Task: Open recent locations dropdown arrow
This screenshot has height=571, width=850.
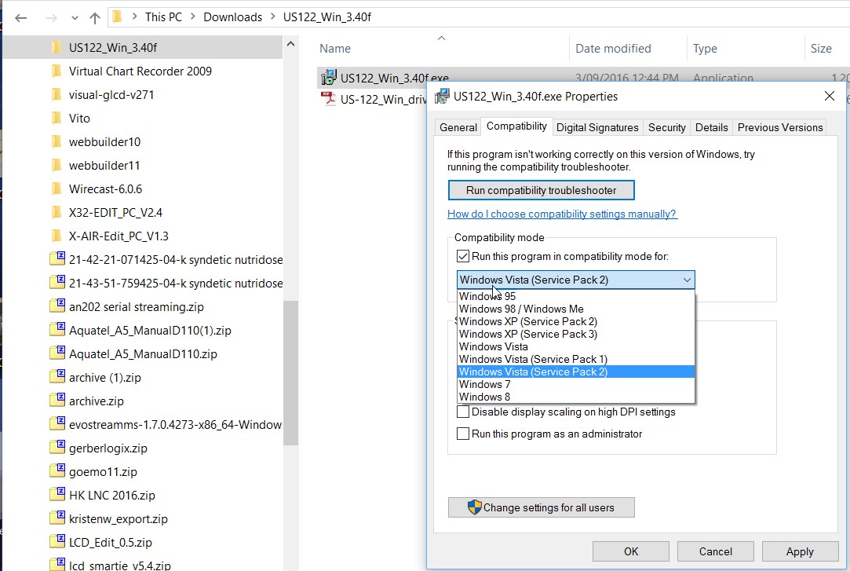Action: point(75,18)
